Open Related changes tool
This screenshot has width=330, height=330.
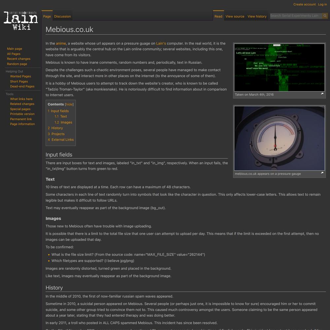click(22, 104)
